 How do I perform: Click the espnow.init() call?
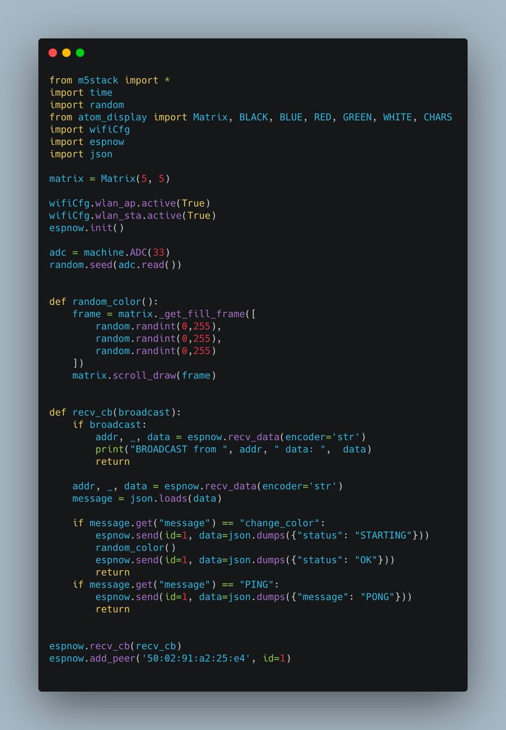tap(87, 228)
